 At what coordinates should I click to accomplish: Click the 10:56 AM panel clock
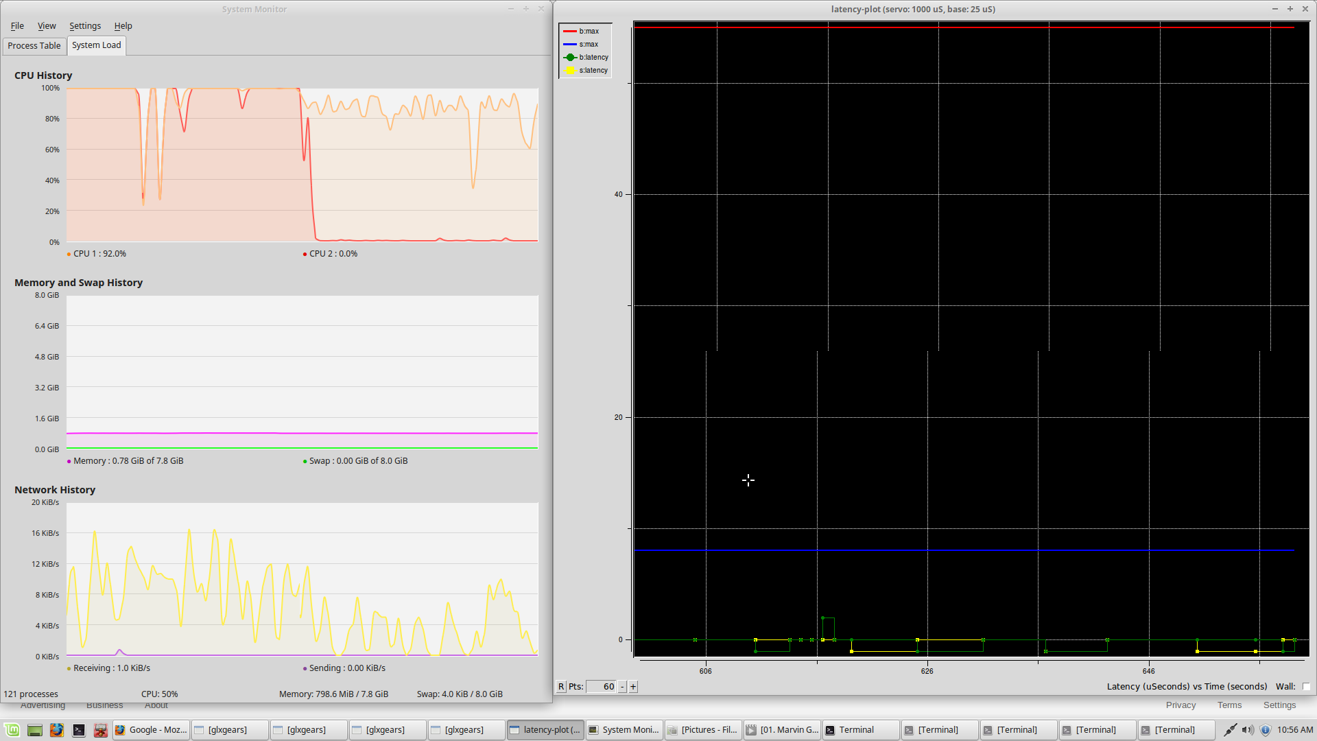[x=1295, y=730]
